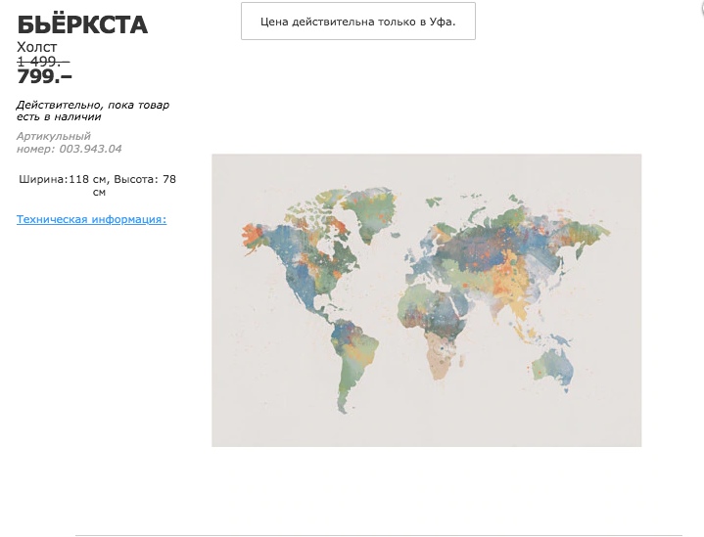Screen dimensions: 704x537
Task: Click the Действительно, пока товар есть в наличии note
Action: pyautogui.click(x=93, y=111)
